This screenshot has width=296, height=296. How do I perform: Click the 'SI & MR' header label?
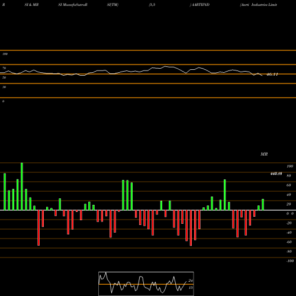pyautogui.click(x=31, y=5)
